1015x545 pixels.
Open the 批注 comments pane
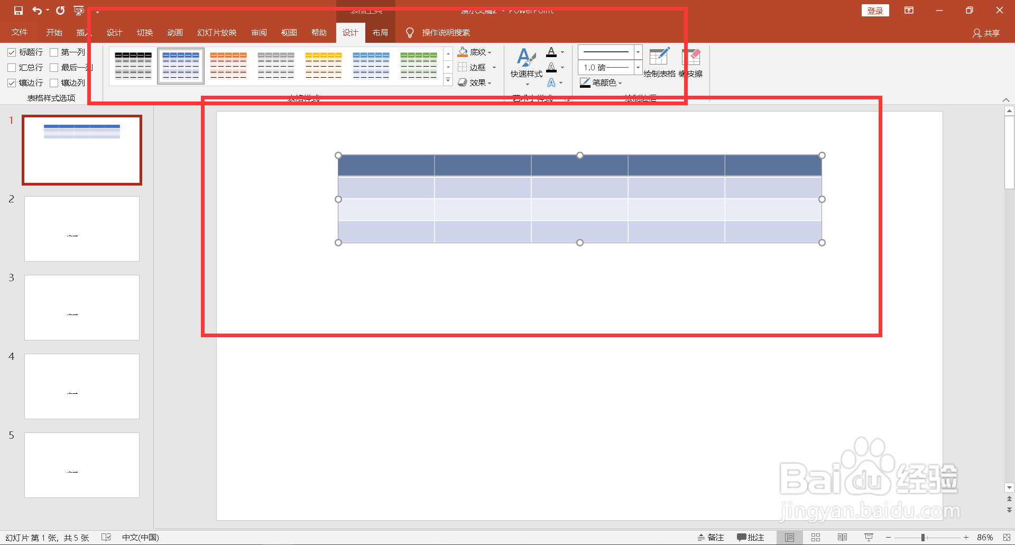pyautogui.click(x=751, y=537)
